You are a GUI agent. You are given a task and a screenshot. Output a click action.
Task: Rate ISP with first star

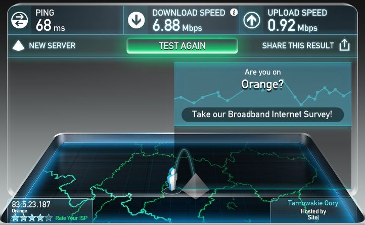pyautogui.click(x=15, y=217)
